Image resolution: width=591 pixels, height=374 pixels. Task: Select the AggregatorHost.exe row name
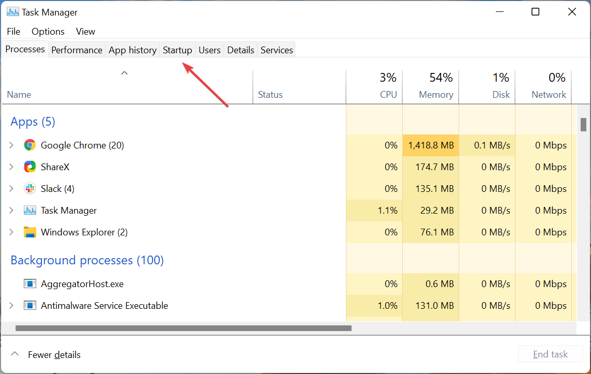(82, 284)
